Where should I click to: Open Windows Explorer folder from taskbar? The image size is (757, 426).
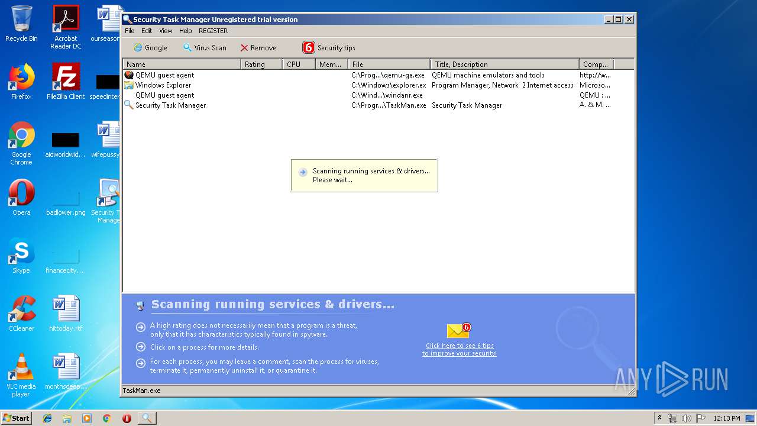coord(67,418)
